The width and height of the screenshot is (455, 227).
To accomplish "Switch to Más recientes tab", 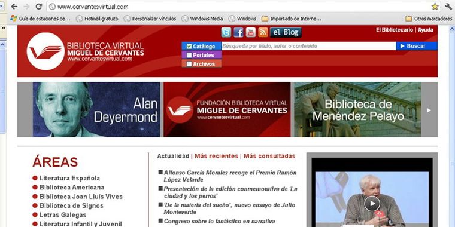I will [x=216, y=156].
